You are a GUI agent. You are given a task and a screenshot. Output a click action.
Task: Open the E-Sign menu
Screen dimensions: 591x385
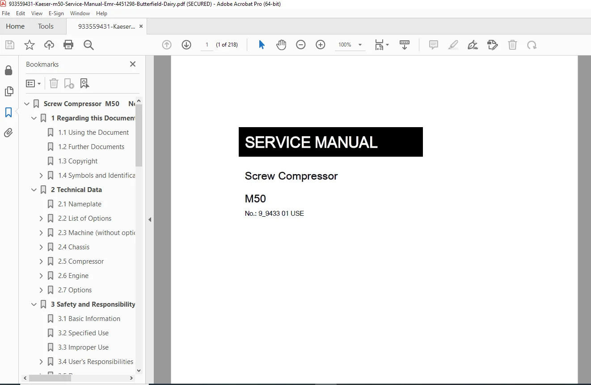(x=56, y=13)
